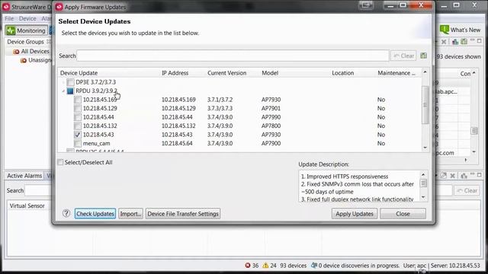This screenshot has width=488, height=274.
Task: Click the open-in-window icon in Active Alarms toolbar
Action: (x=444, y=176)
